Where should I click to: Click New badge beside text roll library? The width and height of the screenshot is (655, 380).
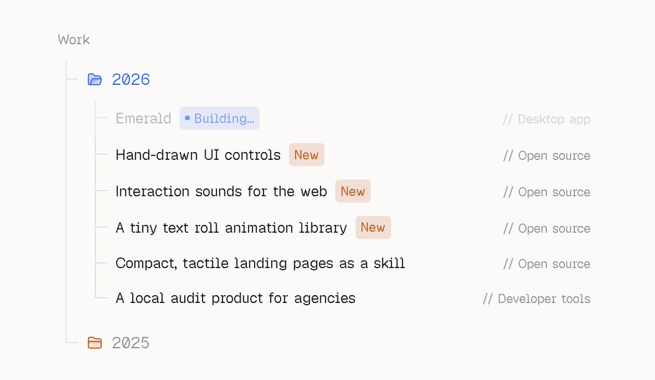pyautogui.click(x=373, y=228)
